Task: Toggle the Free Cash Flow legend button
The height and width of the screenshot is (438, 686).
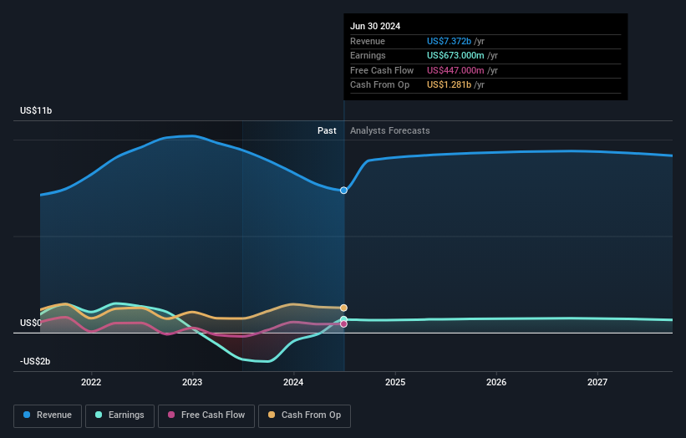Action: (206, 415)
